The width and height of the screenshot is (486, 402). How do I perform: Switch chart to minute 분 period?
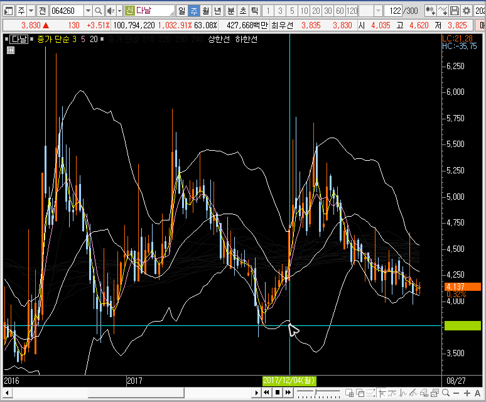coord(231,11)
